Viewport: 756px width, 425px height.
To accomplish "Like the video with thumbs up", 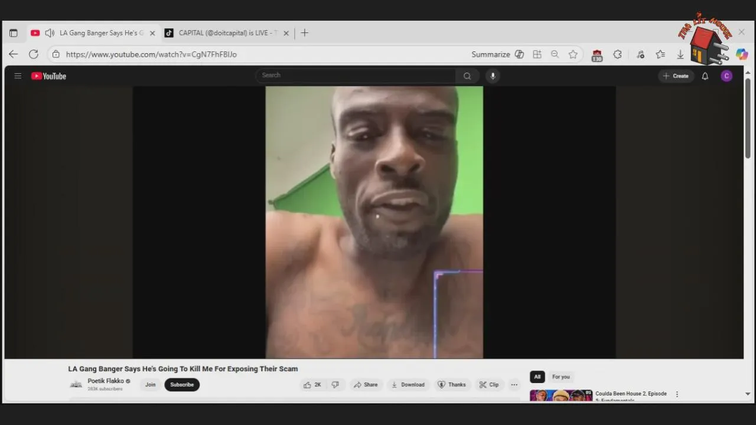I will point(312,385).
